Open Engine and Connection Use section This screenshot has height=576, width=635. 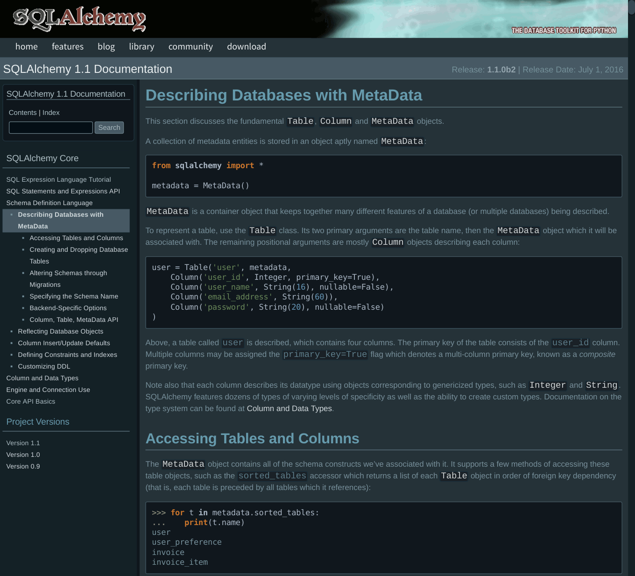(48, 390)
